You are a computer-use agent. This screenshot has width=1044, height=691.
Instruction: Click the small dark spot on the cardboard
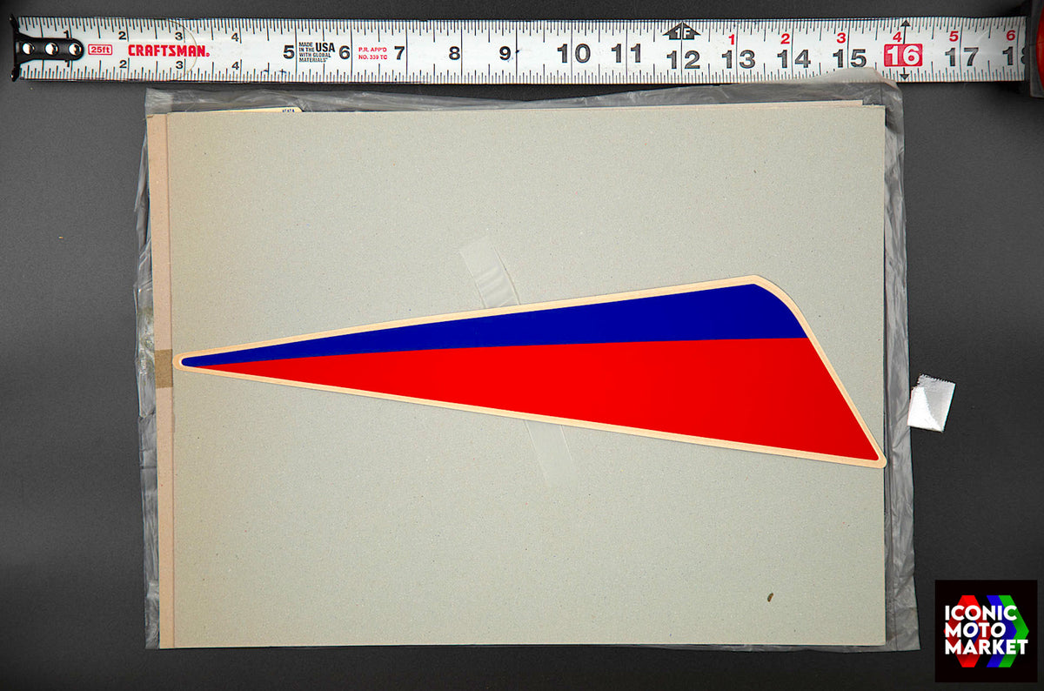click(x=769, y=597)
